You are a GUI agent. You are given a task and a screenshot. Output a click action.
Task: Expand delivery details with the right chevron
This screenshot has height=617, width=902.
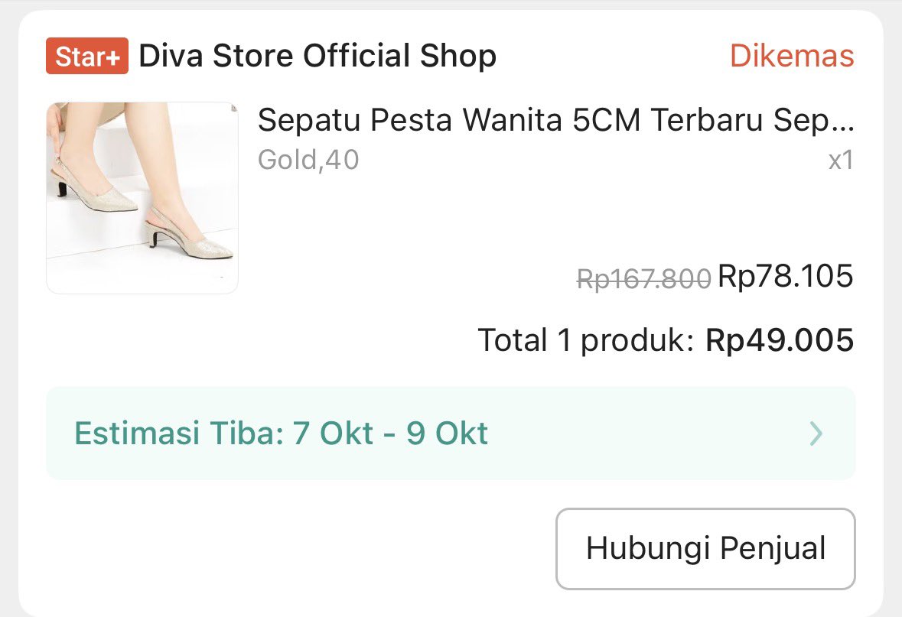816,434
